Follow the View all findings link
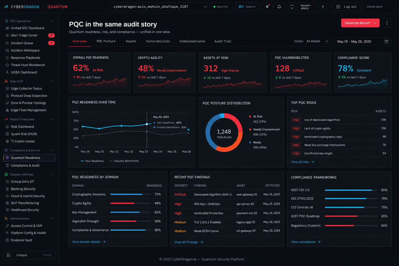 coord(189,242)
